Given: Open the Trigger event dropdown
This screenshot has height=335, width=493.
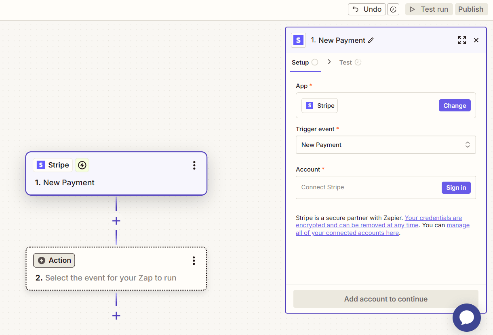Looking at the screenshot, I should (x=386, y=145).
